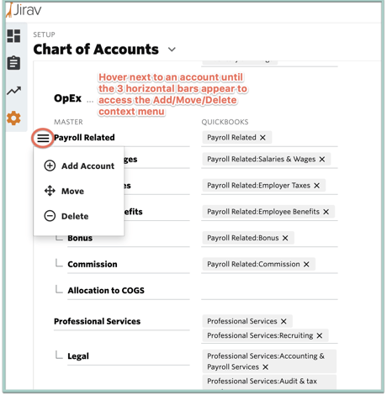Select the Commission account row
387x395 pixels.
click(x=93, y=264)
